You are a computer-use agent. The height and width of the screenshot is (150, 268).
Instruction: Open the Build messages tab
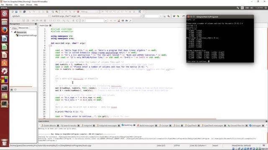pos(147,125)
